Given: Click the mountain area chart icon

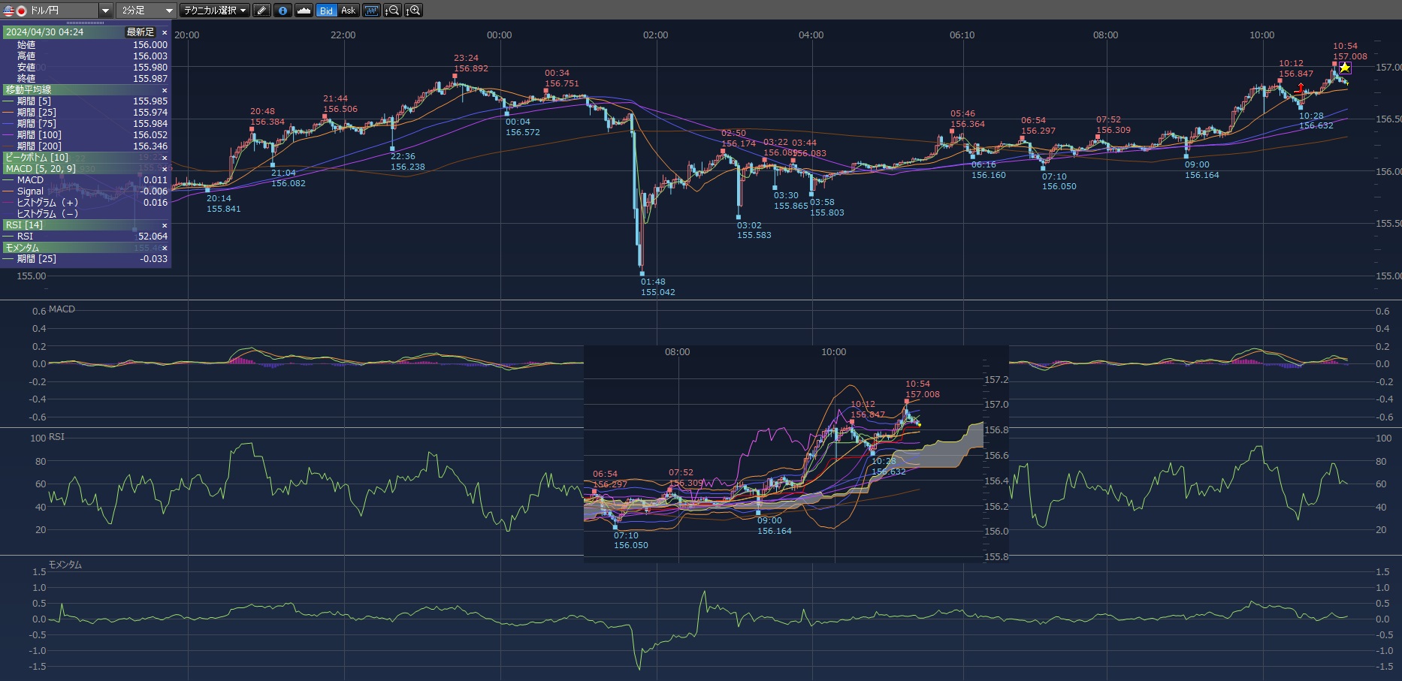Looking at the screenshot, I should [304, 11].
